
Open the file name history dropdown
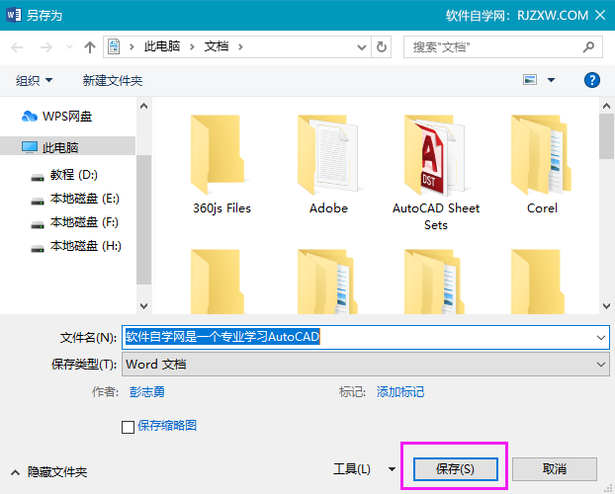point(601,338)
